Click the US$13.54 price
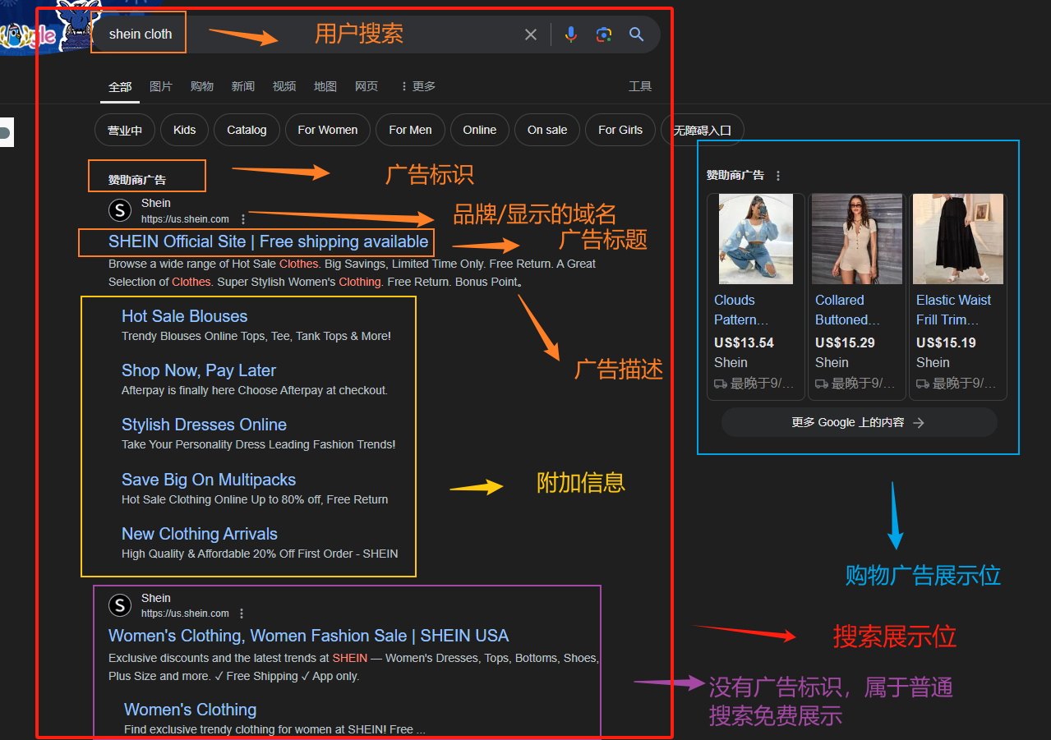This screenshot has width=1051, height=740. pos(744,342)
